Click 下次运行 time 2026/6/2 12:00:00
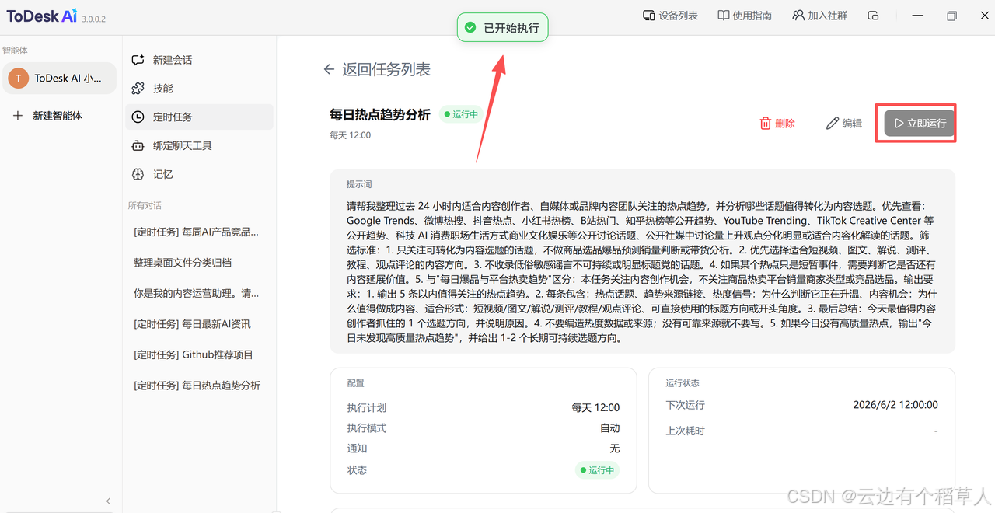This screenshot has height=513, width=995. click(895, 405)
